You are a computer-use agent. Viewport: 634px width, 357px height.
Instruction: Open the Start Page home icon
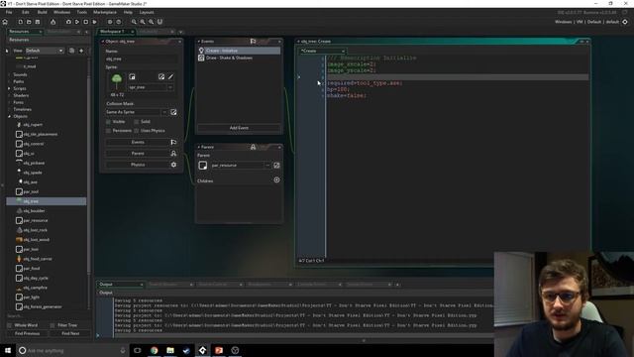click(x=5, y=22)
